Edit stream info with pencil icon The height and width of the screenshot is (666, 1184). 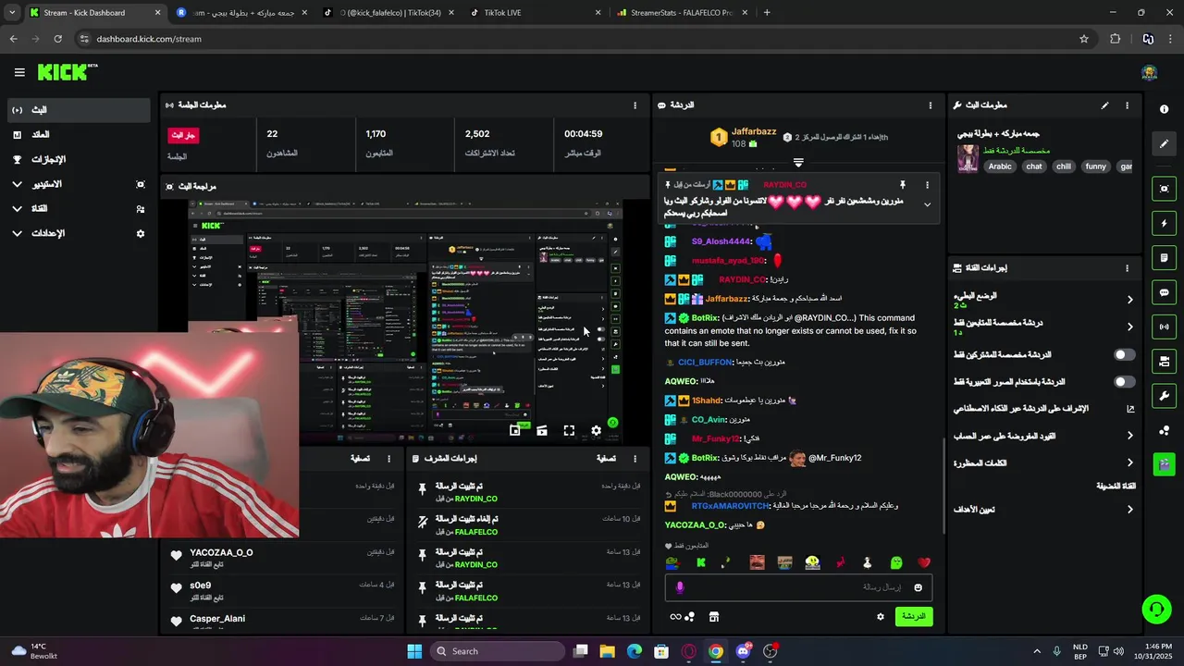click(1104, 105)
